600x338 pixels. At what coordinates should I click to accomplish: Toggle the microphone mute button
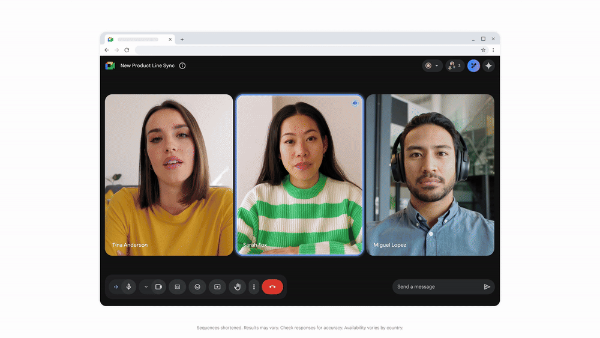pos(128,287)
